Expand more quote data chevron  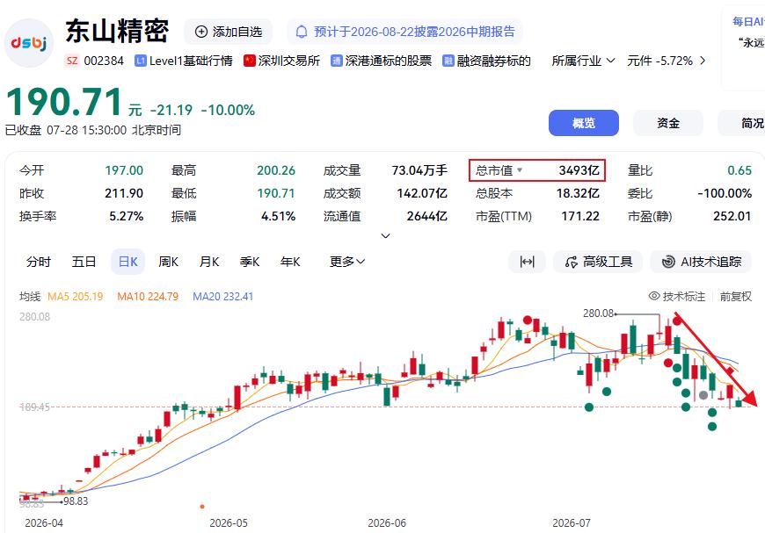click(385, 236)
